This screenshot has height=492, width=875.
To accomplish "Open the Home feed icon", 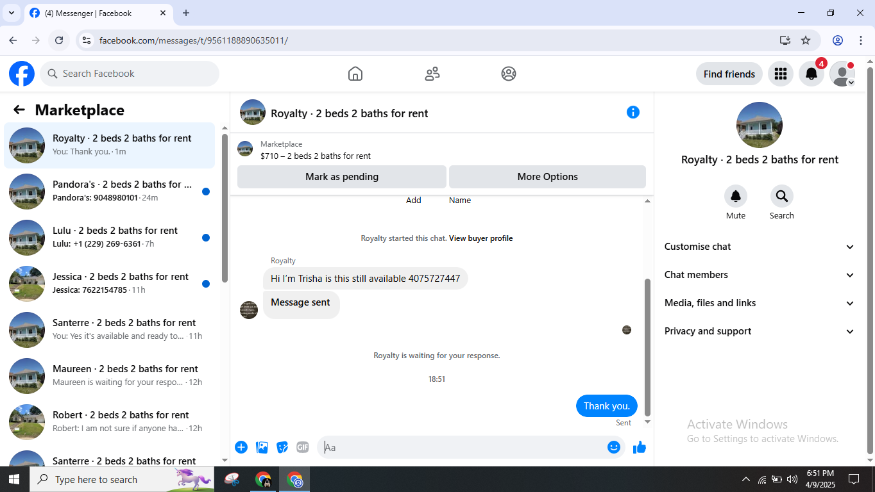I will pyautogui.click(x=355, y=74).
